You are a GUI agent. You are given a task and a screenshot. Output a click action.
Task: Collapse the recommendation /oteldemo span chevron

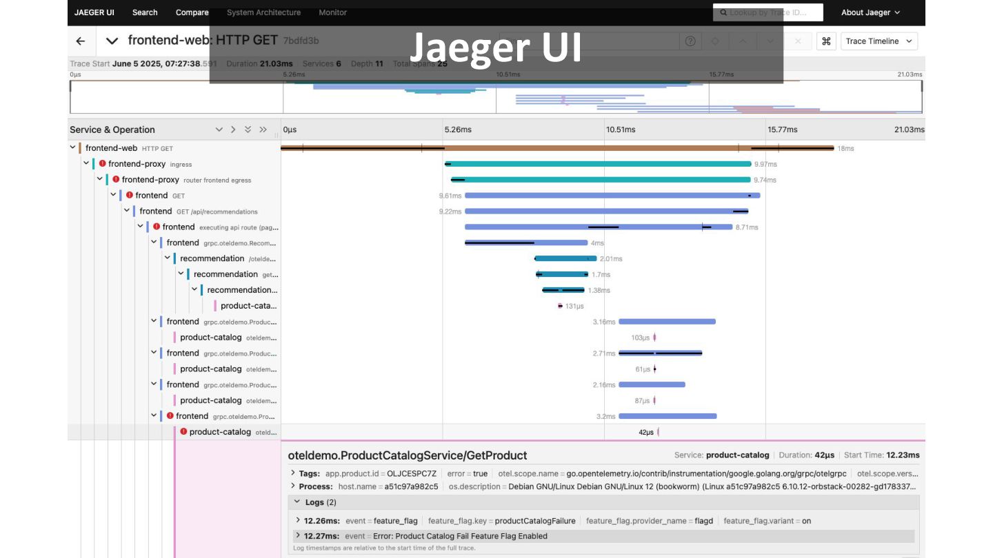click(x=168, y=258)
